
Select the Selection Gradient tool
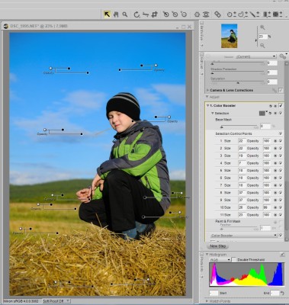point(253,14)
